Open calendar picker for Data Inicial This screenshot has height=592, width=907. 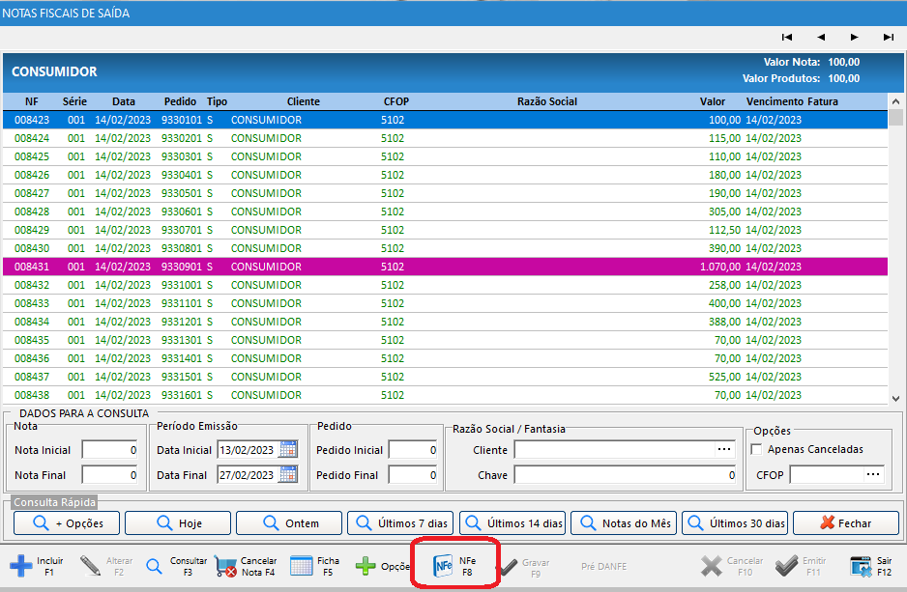click(288, 449)
